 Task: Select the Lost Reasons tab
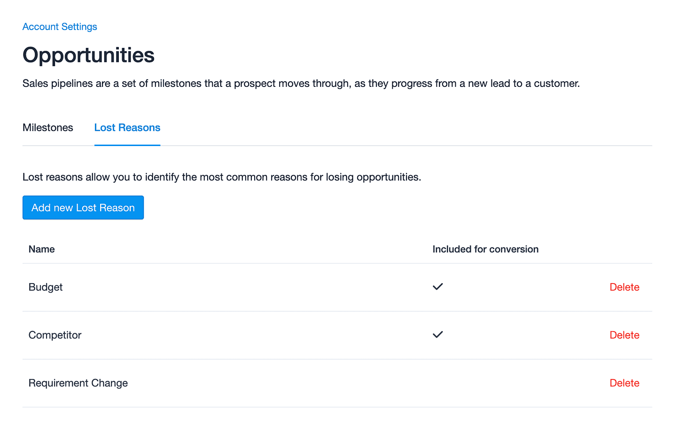[127, 128]
